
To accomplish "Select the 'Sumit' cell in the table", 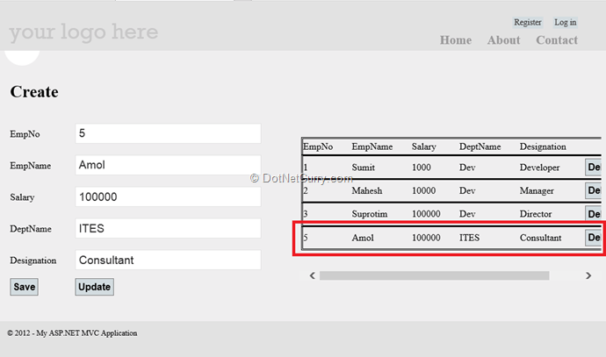I will 364,168.
